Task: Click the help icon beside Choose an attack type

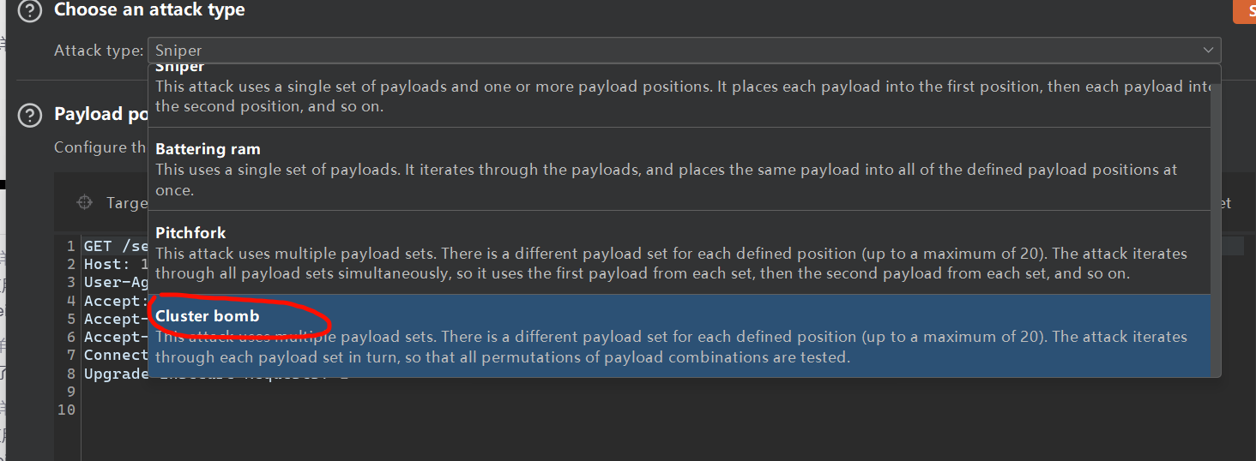Action: 30,11
